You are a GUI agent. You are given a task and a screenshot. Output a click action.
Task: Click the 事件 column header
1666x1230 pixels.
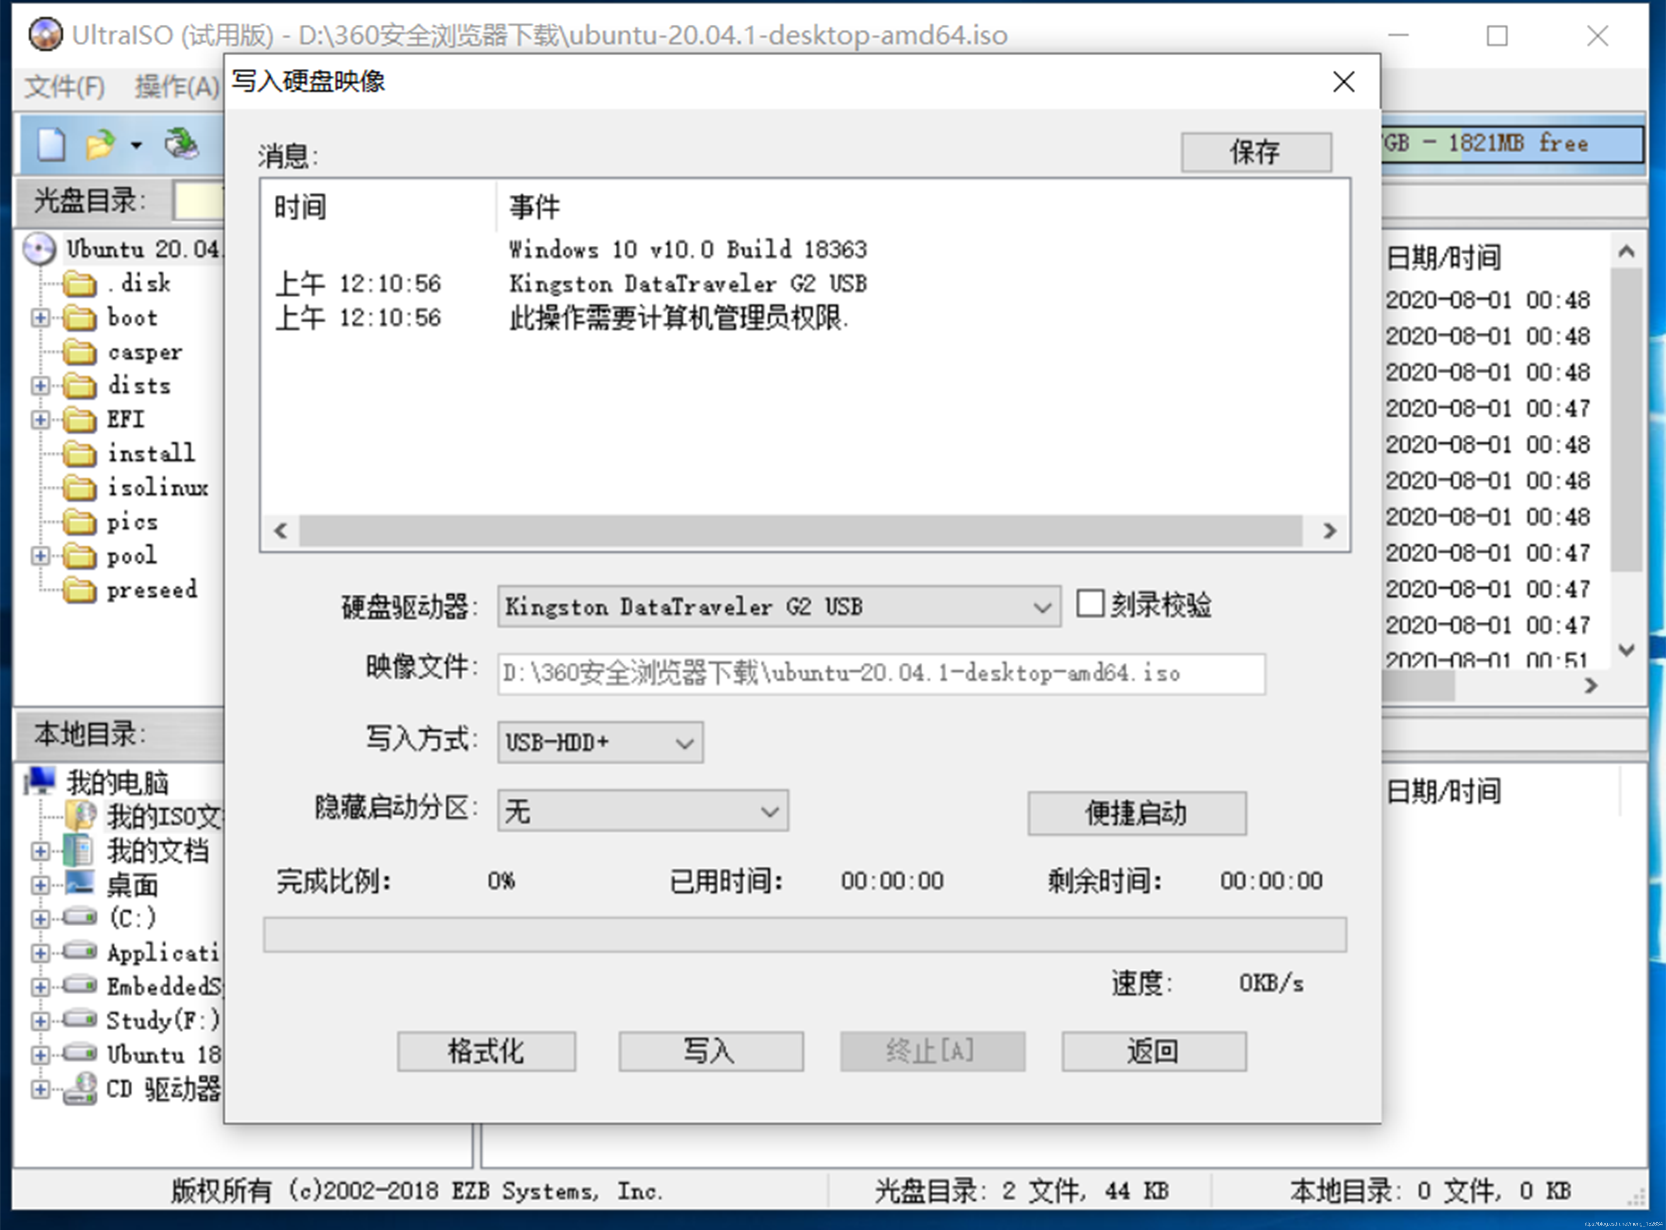coord(534,206)
